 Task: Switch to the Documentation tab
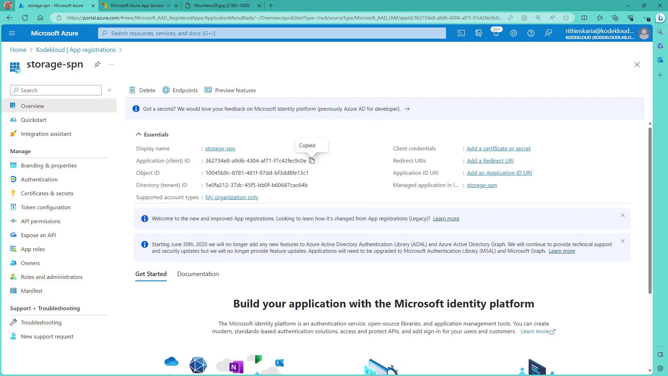[198, 274]
